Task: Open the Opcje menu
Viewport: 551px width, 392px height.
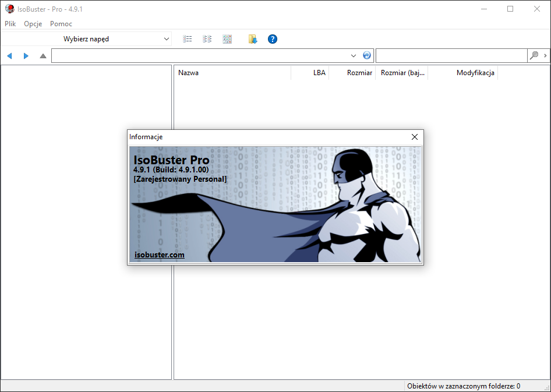Action: (x=33, y=24)
